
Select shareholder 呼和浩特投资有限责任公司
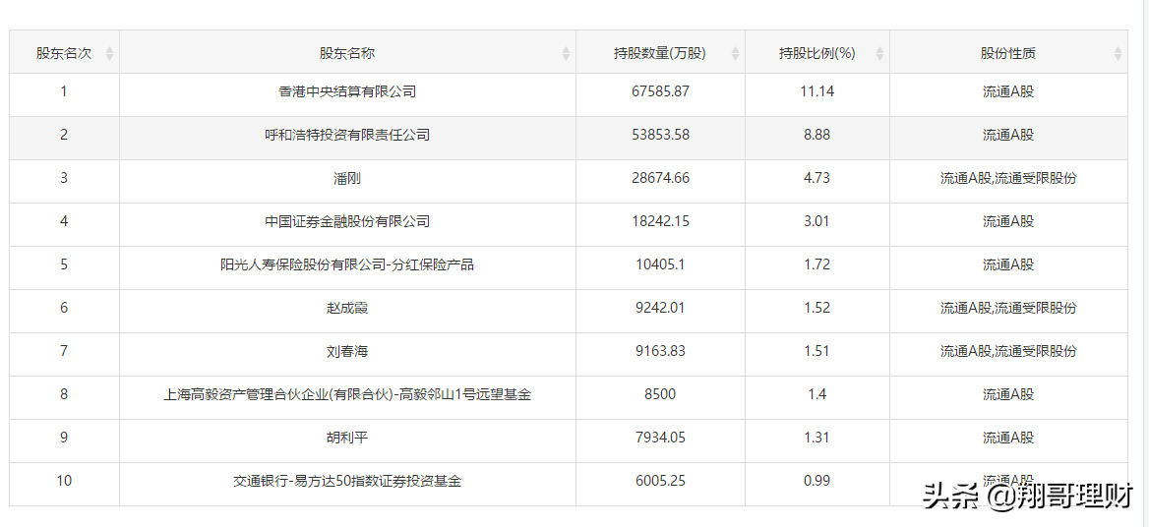tap(347, 135)
